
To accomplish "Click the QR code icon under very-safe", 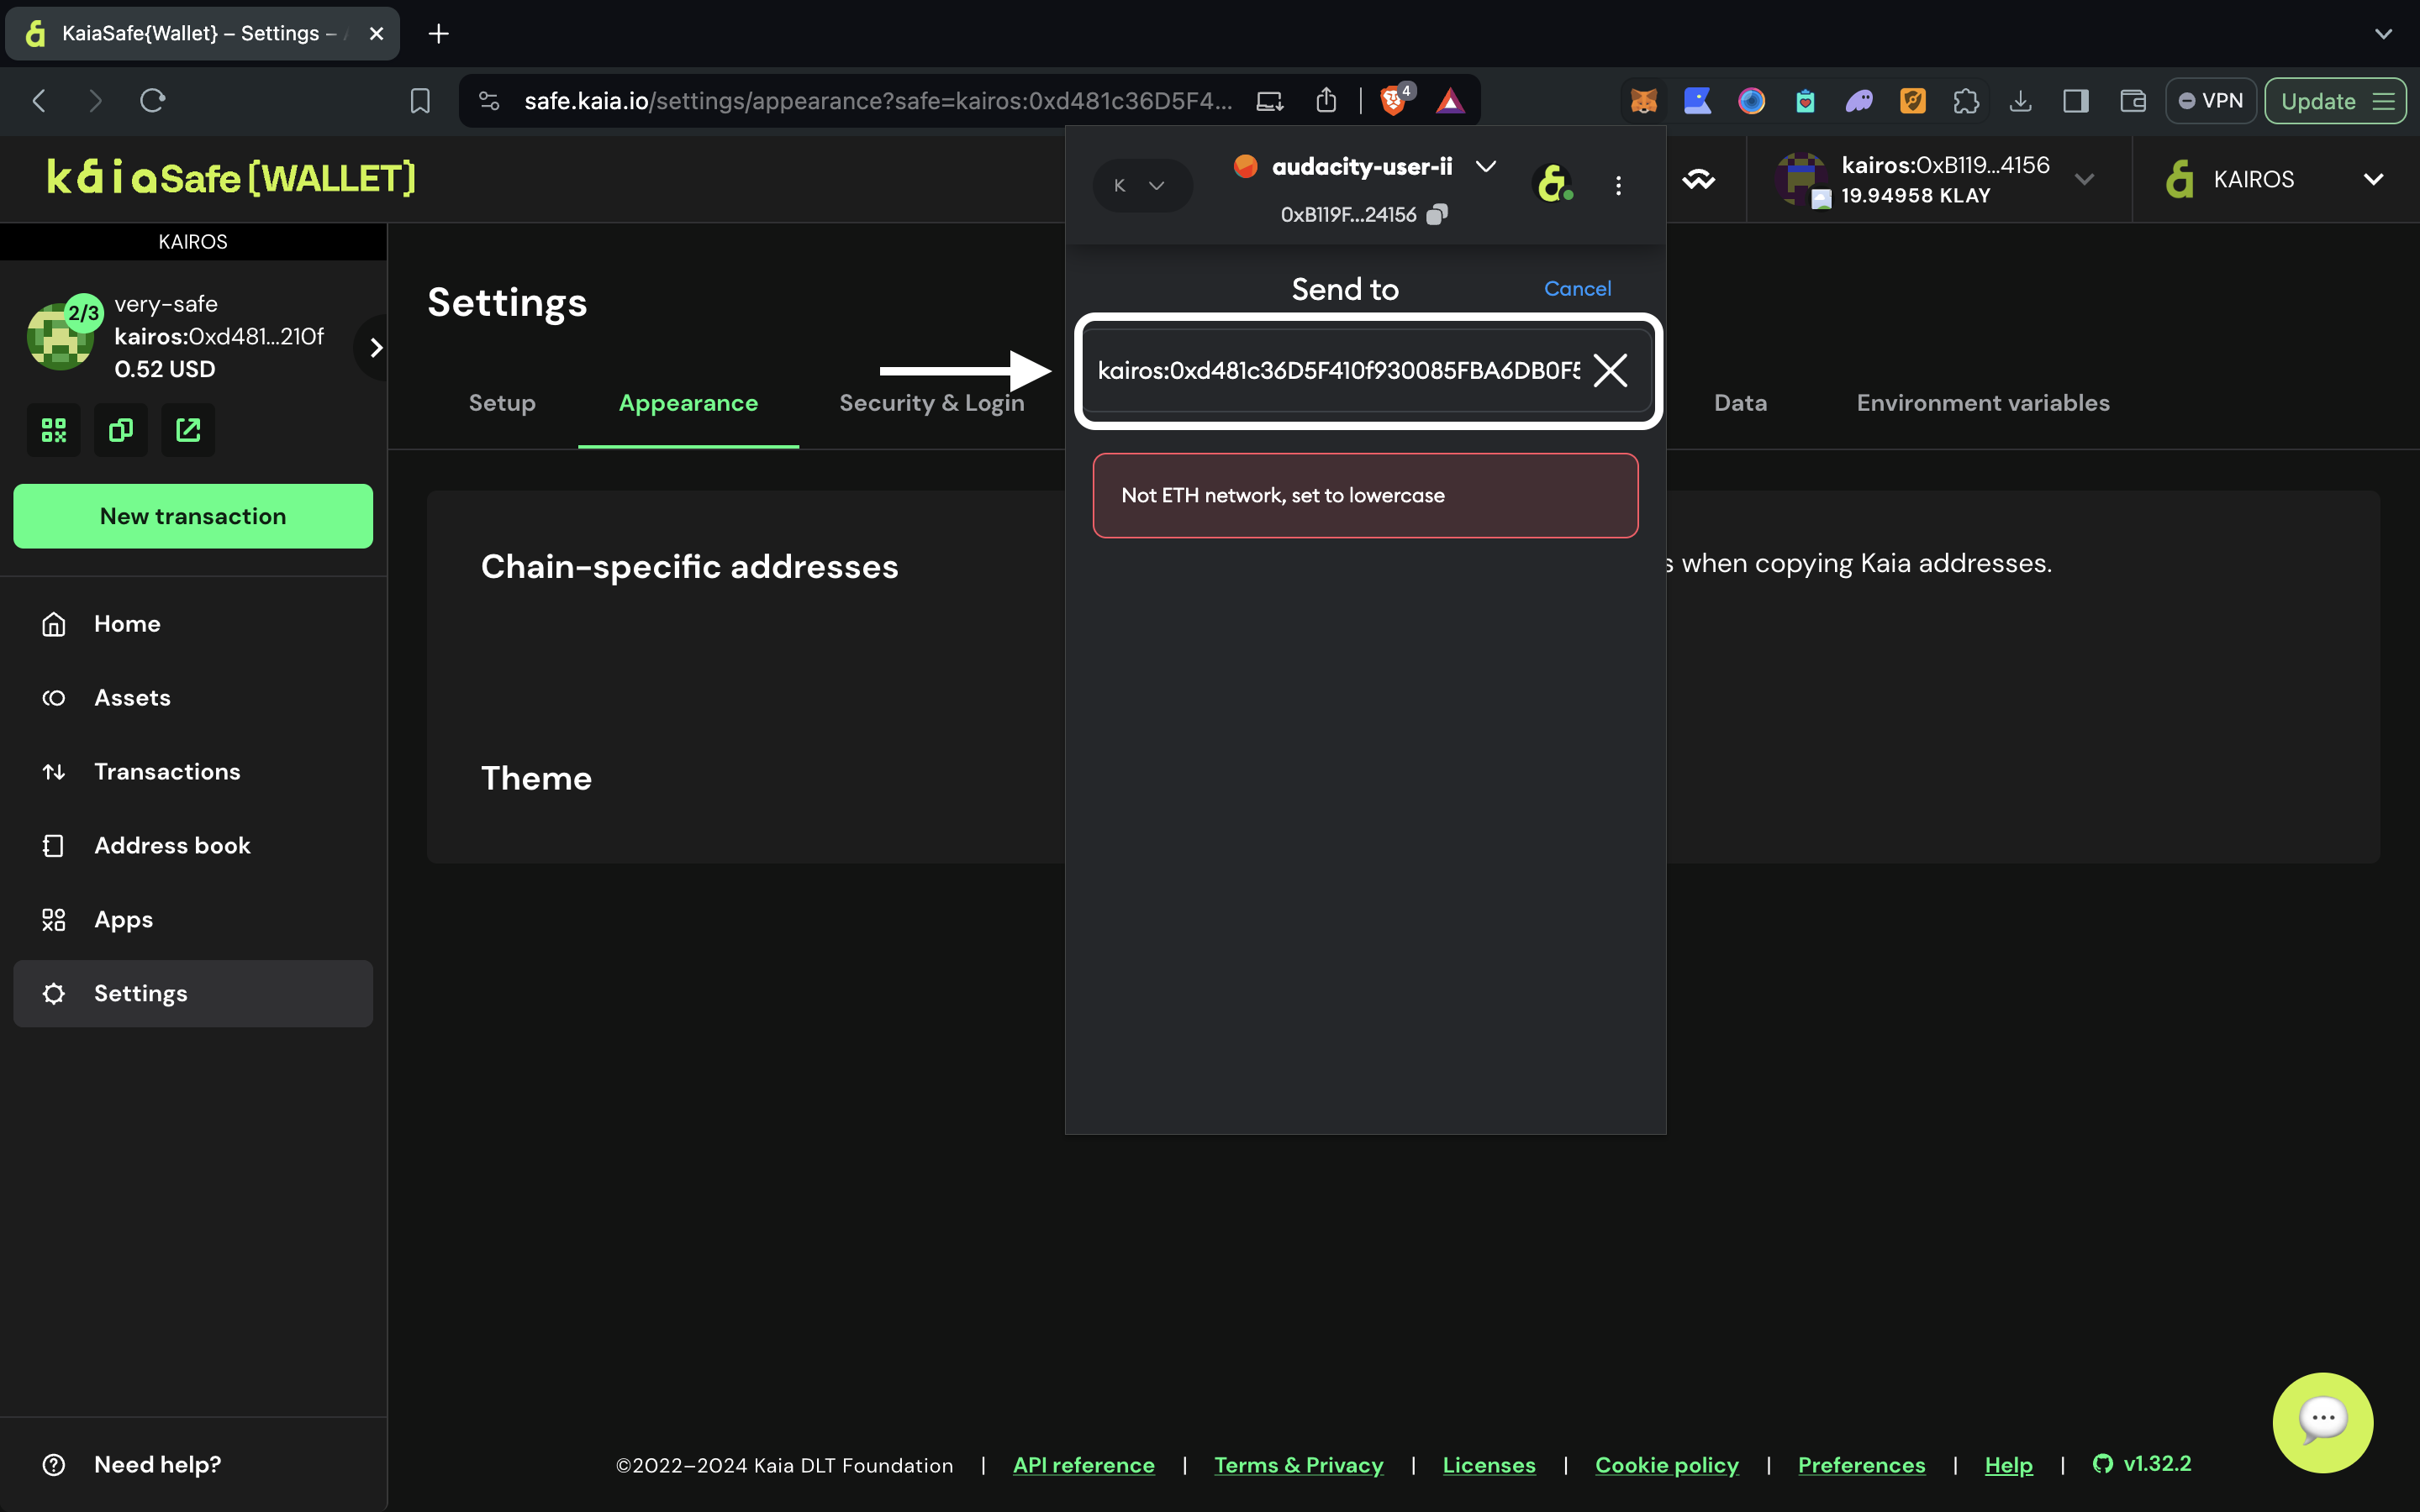I will pyautogui.click(x=54, y=430).
